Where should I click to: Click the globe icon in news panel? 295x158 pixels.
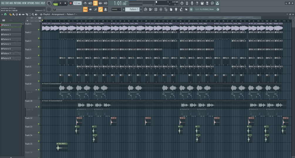pos(218,9)
